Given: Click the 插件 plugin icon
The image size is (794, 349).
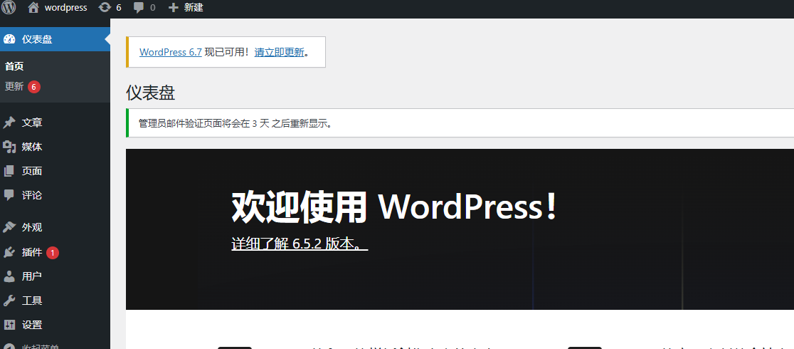Looking at the screenshot, I should [9, 252].
